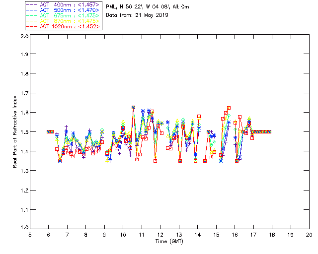Click the 1.9 y-axis tick label
This screenshot has width=318, height=254.
[x=24, y=54]
